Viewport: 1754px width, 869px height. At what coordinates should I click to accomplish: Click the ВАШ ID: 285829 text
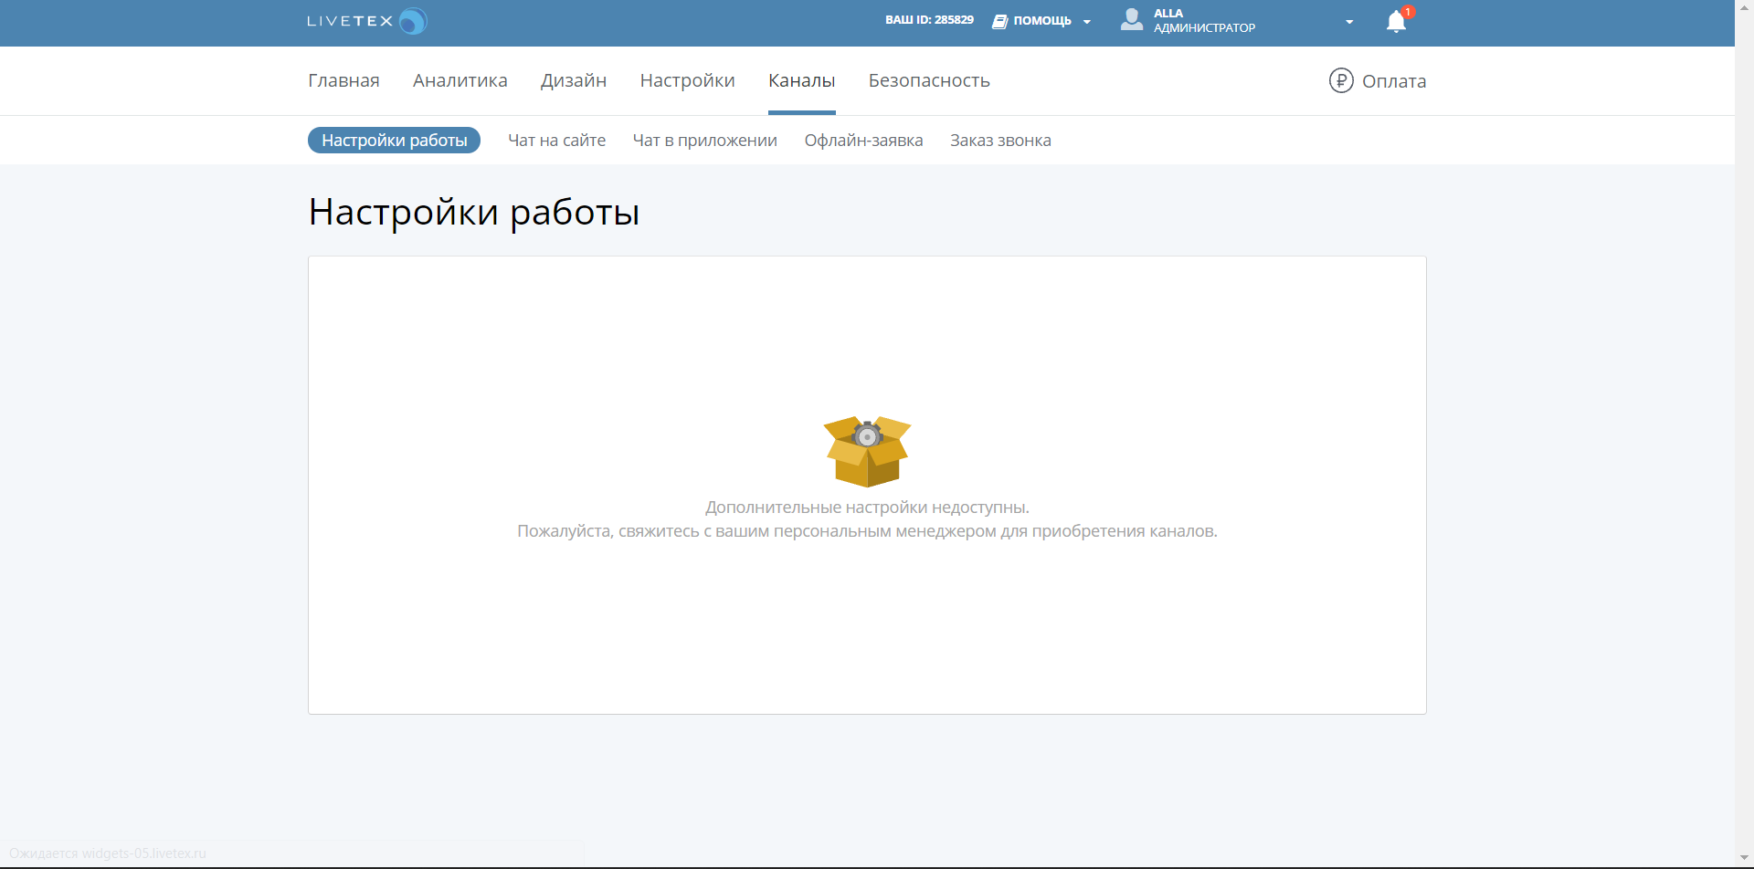[x=929, y=19]
